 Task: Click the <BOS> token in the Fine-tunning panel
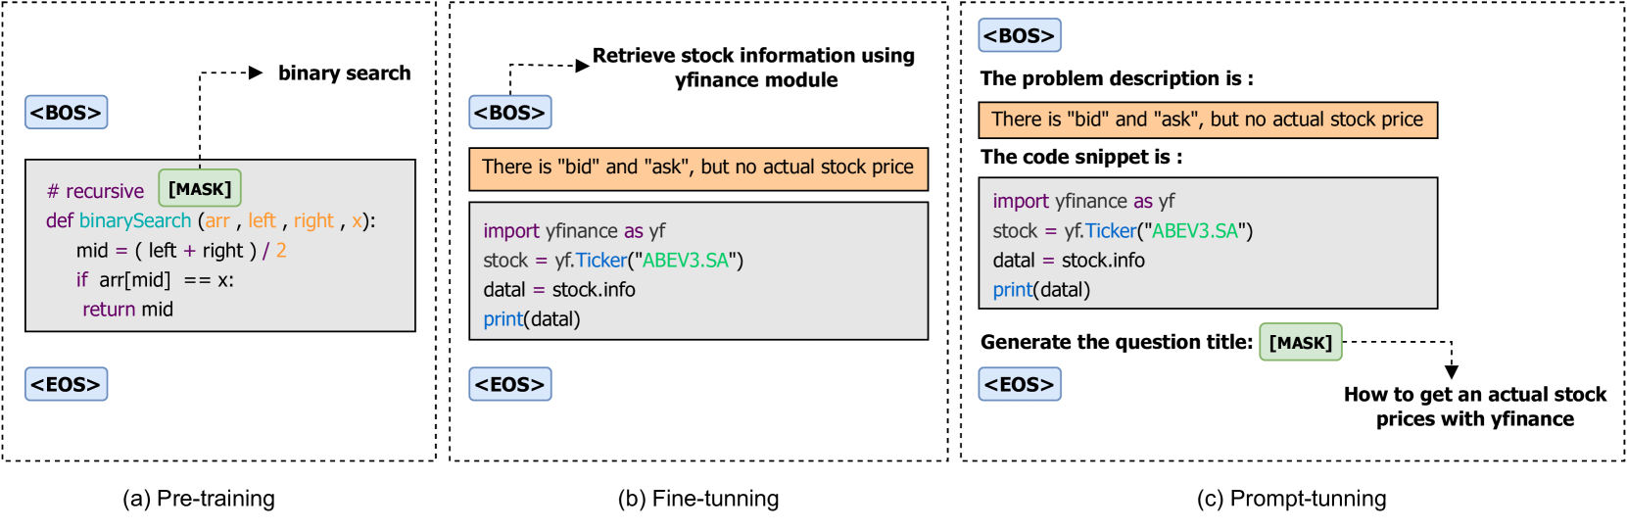pyautogui.click(x=509, y=113)
